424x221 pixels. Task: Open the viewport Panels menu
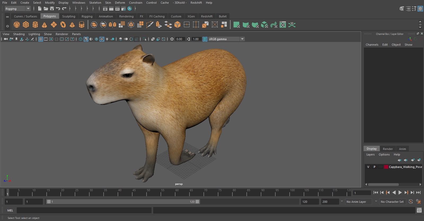pos(76,34)
